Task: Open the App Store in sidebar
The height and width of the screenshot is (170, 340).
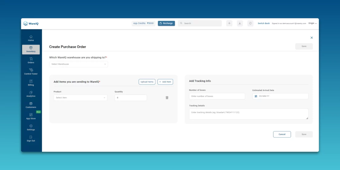Action: click(x=31, y=116)
